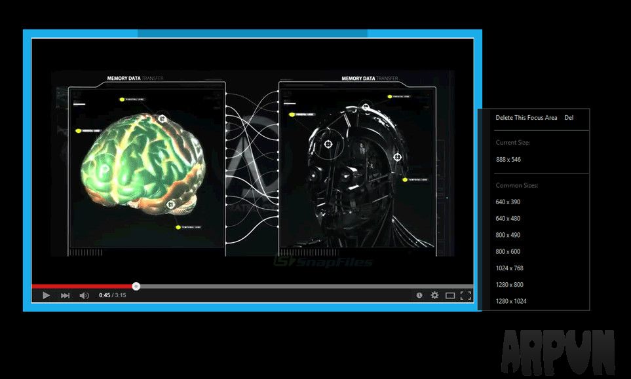Viewport: 631px width, 379px height.
Task: Choose the 800 x 600 size
Action: (x=508, y=251)
